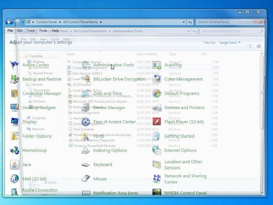Click scrollbar down arrow in Control Panel

262,193
